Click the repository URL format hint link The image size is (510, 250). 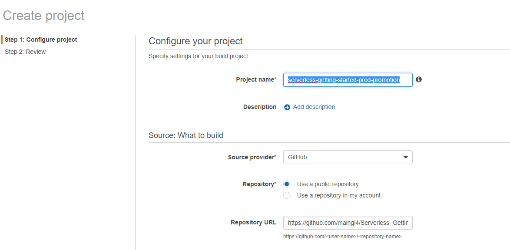(x=342, y=236)
